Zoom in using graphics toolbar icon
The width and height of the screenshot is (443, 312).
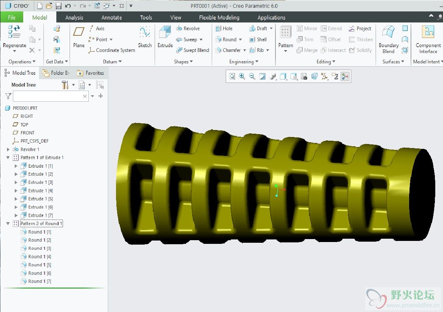pyautogui.click(x=242, y=76)
